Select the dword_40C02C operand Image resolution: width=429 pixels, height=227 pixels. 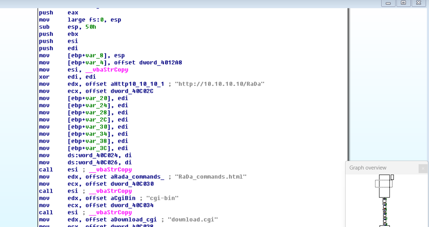point(132,91)
